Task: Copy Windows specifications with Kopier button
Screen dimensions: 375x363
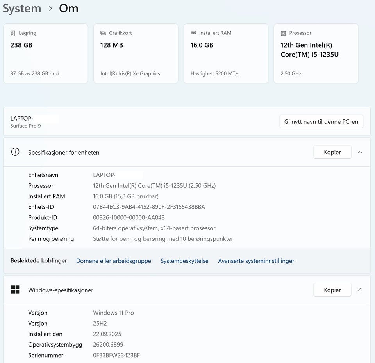Action: click(x=332, y=290)
